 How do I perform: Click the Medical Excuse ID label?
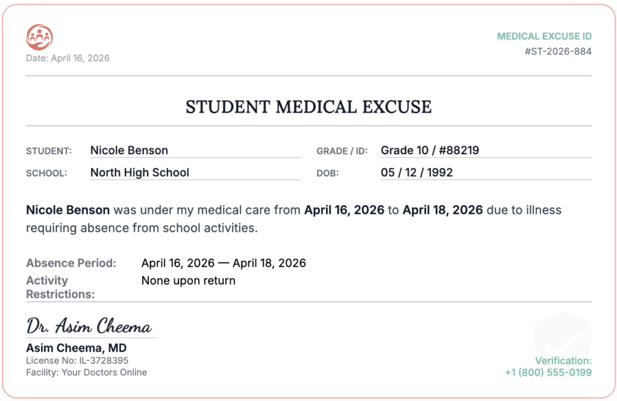point(544,36)
